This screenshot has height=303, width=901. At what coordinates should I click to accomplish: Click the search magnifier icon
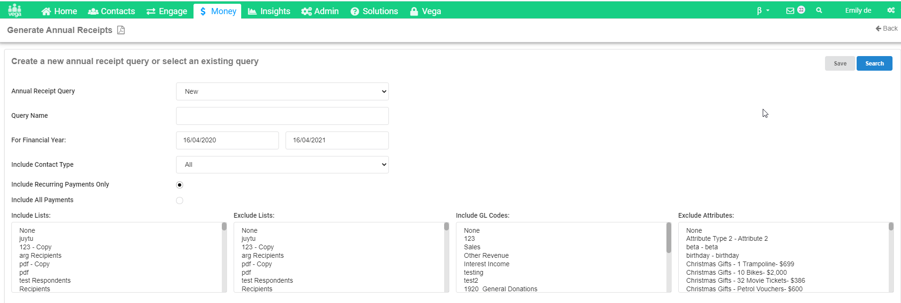(x=819, y=10)
